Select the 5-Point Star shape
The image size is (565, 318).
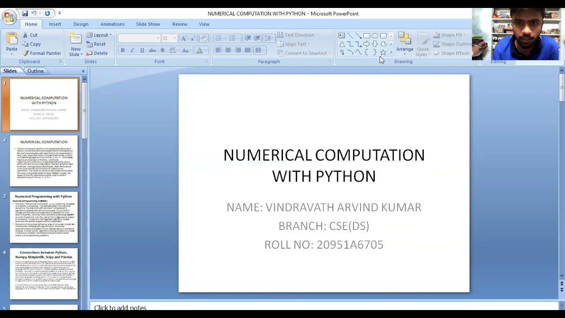pos(383,53)
